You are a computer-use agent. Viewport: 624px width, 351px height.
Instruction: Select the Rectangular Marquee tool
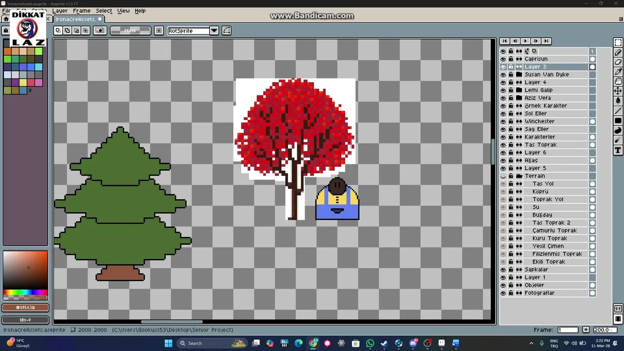click(618, 42)
